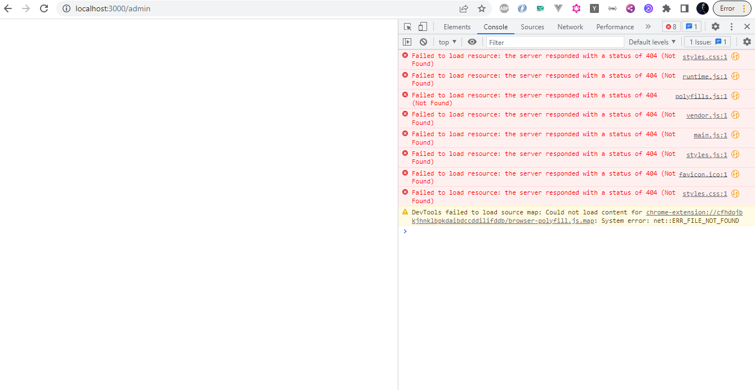This screenshot has height=390, width=755.
Task: Click inside the console Filter field
Action: (x=555, y=42)
